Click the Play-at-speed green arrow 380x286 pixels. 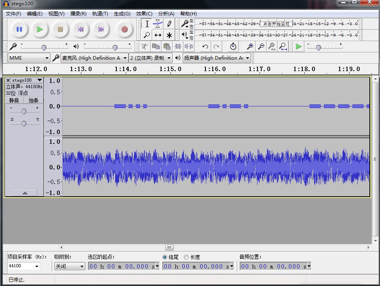(x=299, y=46)
